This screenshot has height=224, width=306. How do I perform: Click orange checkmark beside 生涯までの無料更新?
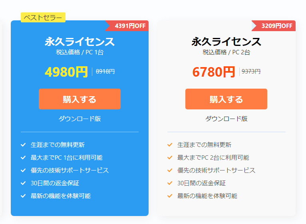[170, 145]
